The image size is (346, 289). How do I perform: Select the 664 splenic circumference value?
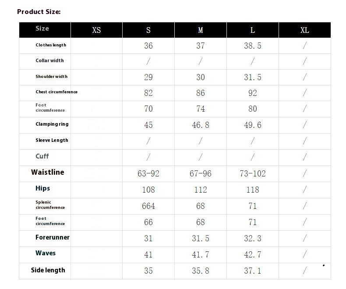(148, 206)
